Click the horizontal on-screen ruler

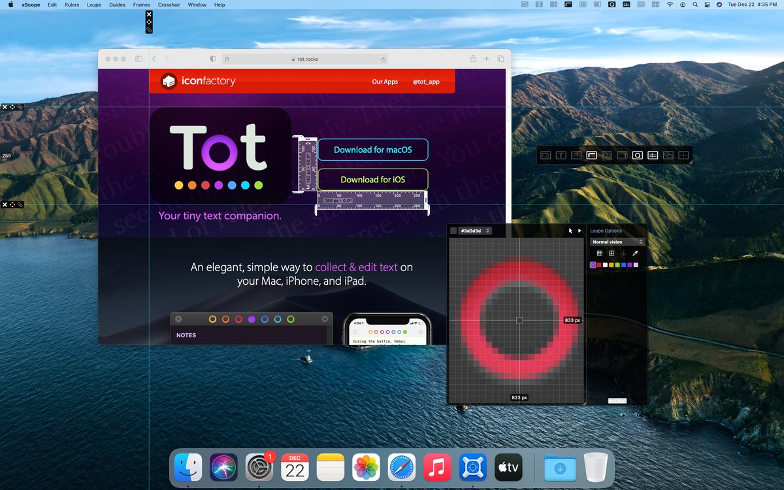(x=372, y=201)
